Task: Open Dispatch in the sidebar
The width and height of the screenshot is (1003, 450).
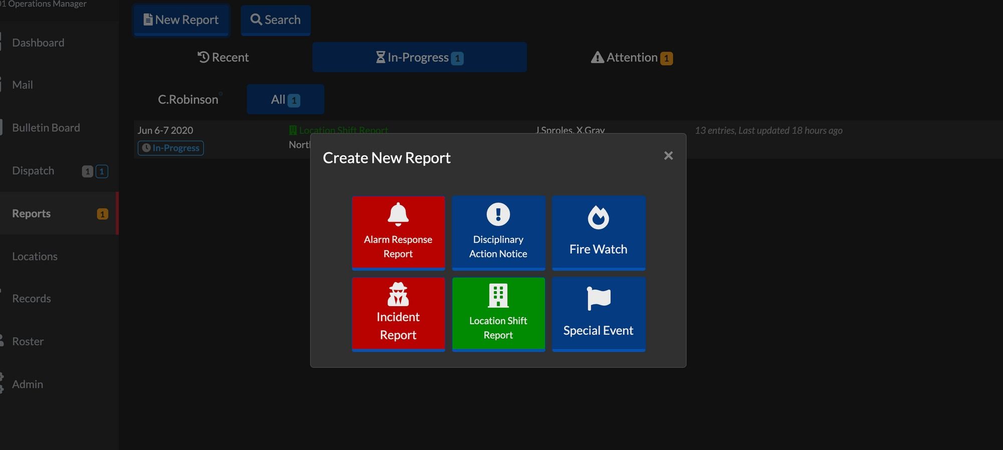Action: [33, 171]
